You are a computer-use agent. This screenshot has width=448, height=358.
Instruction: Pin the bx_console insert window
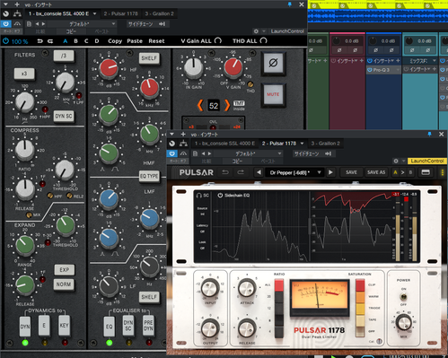coord(289,4)
